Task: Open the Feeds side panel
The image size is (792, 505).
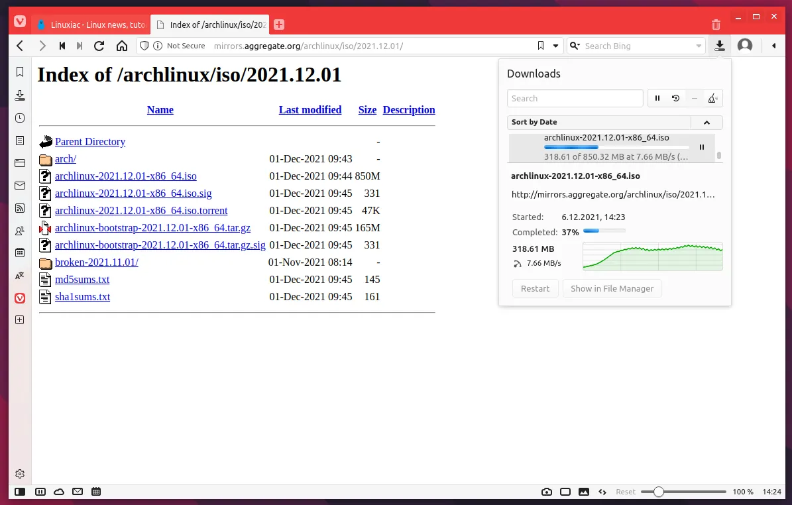Action: [20, 208]
